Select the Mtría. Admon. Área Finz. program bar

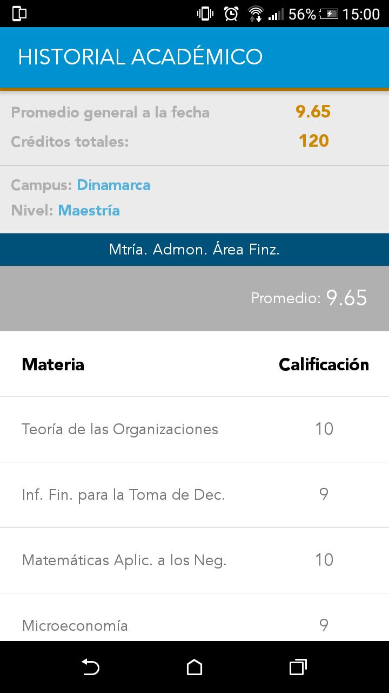point(194,250)
